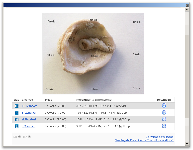Open the S Standard license link
The height and width of the screenshot is (150, 193).
pos(29,113)
